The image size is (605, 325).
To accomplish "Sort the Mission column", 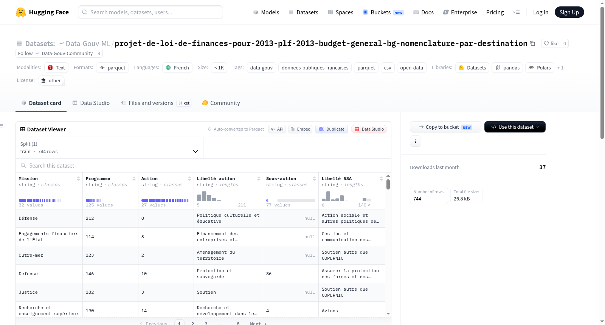I will click(78, 179).
